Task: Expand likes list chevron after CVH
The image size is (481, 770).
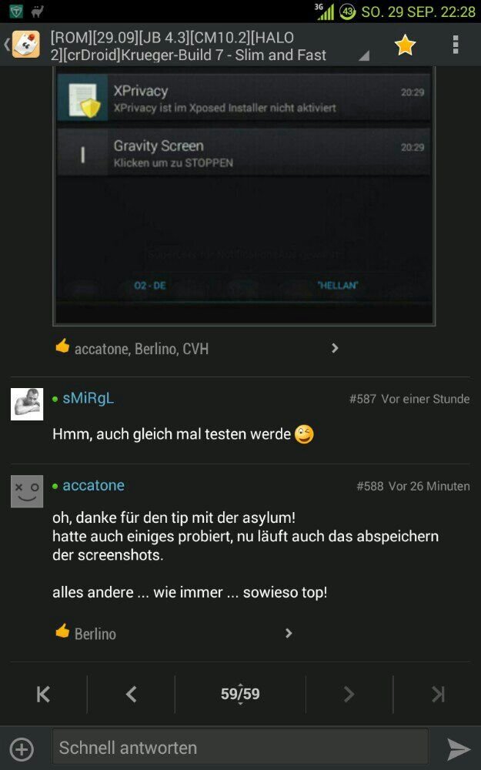Action: pyautogui.click(x=335, y=348)
